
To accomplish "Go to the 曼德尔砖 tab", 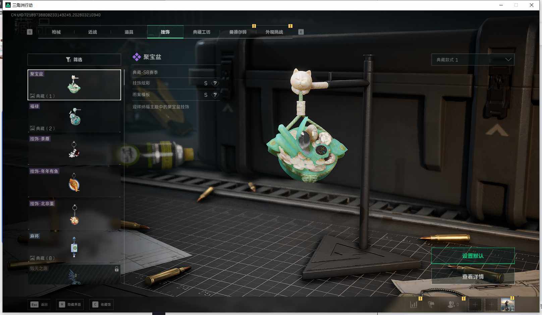I will [x=238, y=32].
